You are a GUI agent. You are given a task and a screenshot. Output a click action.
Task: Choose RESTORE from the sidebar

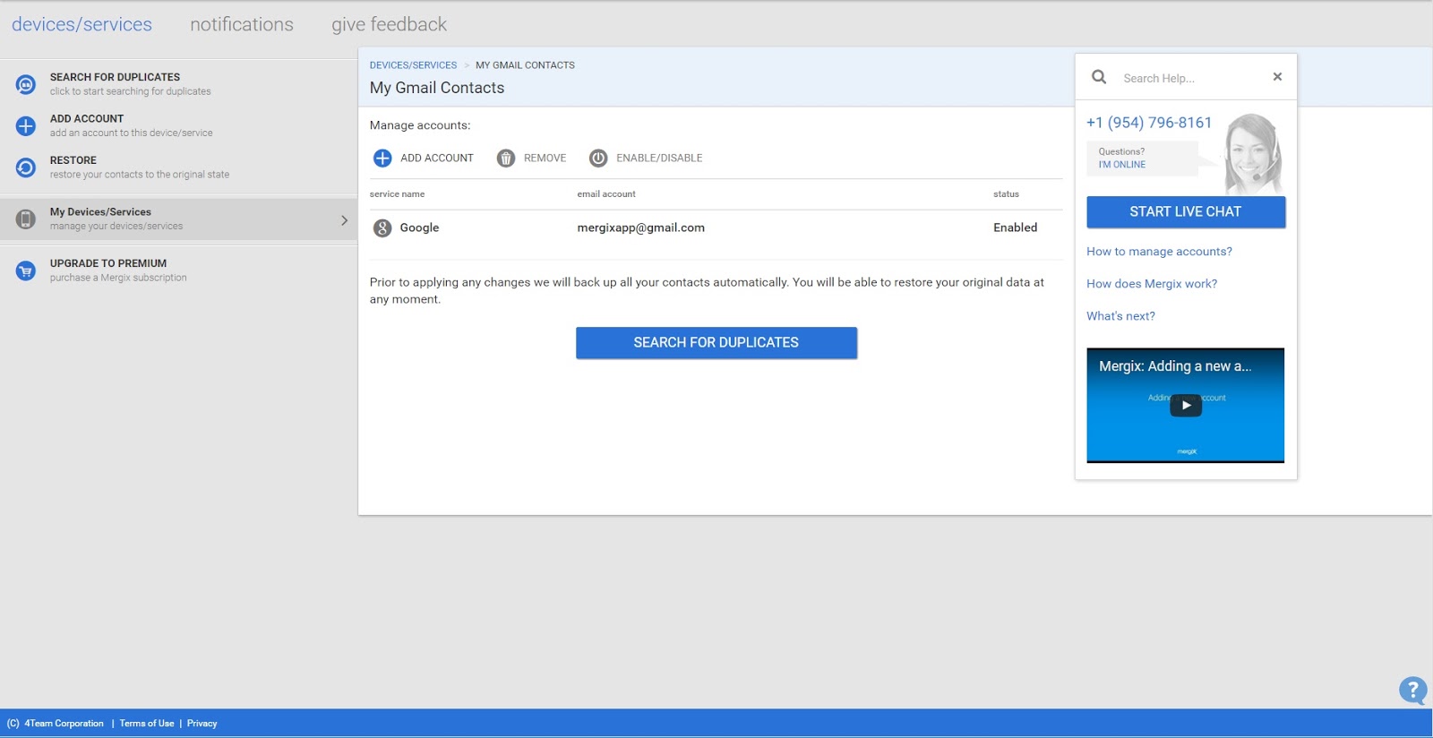73,160
